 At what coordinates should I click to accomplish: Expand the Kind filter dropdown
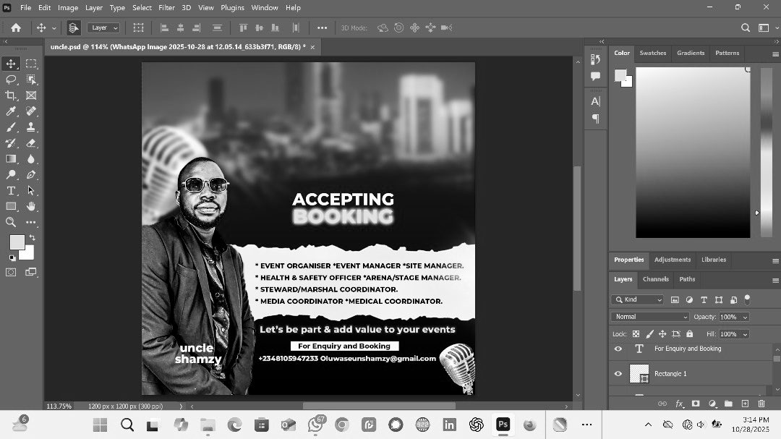(638, 299)
